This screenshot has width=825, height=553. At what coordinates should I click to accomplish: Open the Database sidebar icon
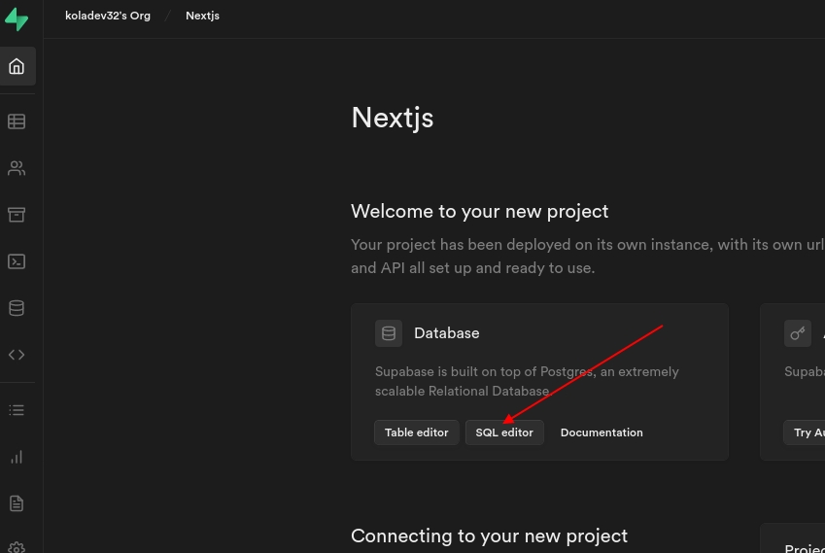click(x=17, y=308)
